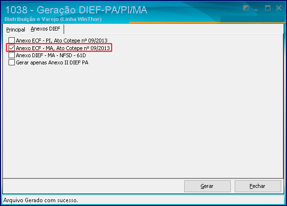Click the Fechar button
Viewport: 287px width, 206px height.
pyautogui.click(x=257, y=186)
